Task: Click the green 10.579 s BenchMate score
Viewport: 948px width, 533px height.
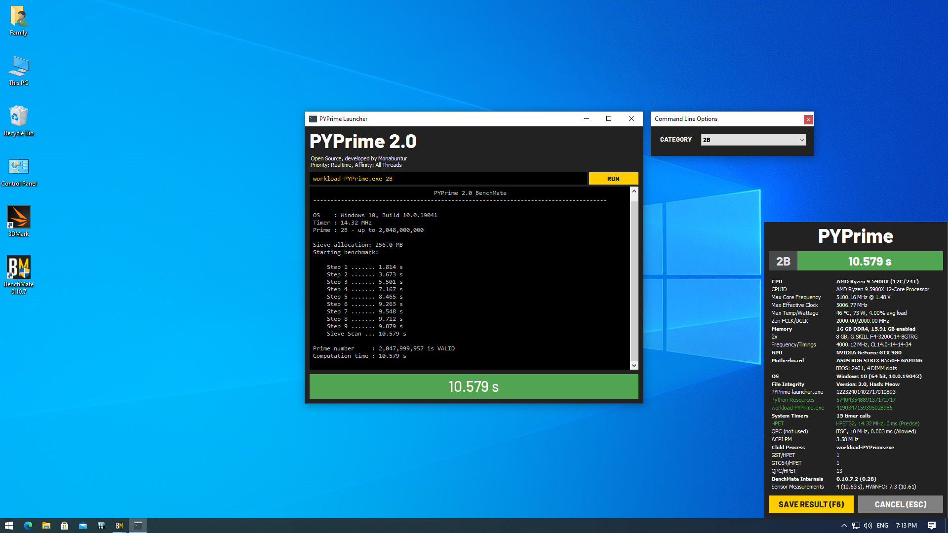Action: (x=869, y=261)
